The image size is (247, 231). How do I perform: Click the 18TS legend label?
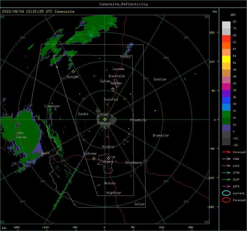(236, 187)
